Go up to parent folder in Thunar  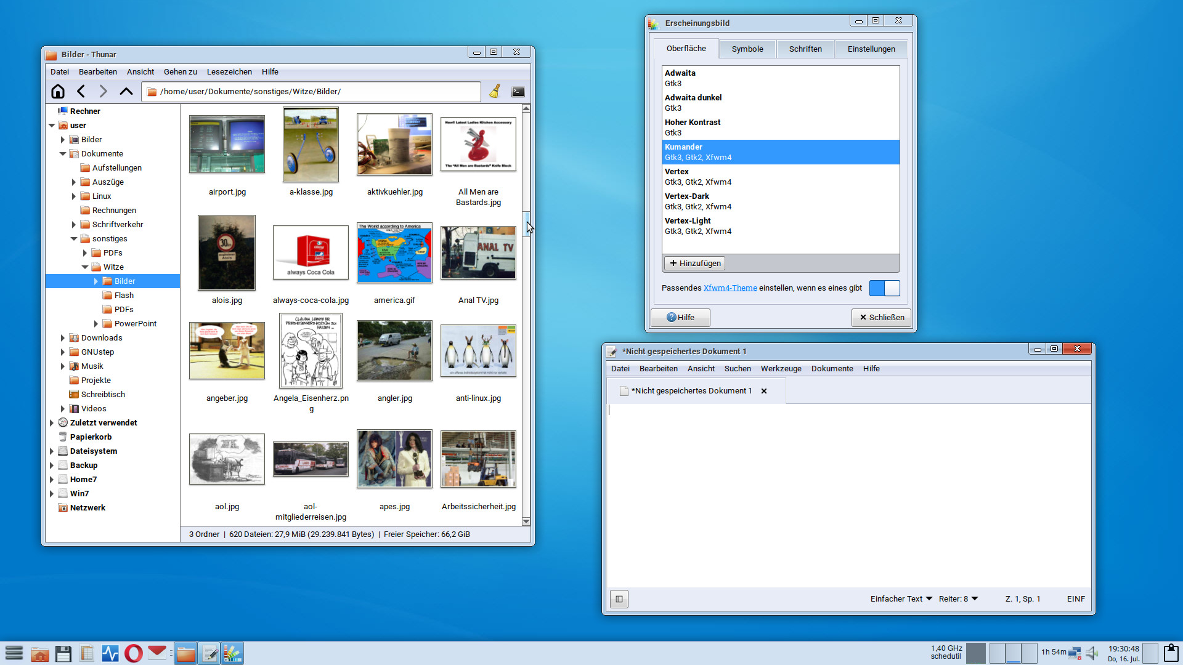(126, 92)
